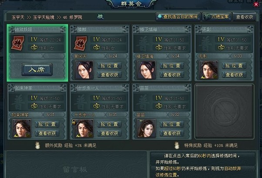The image size is (262, 178).
Task: Open 六绝宝库 treasure chest button
Action: (217, 16)
